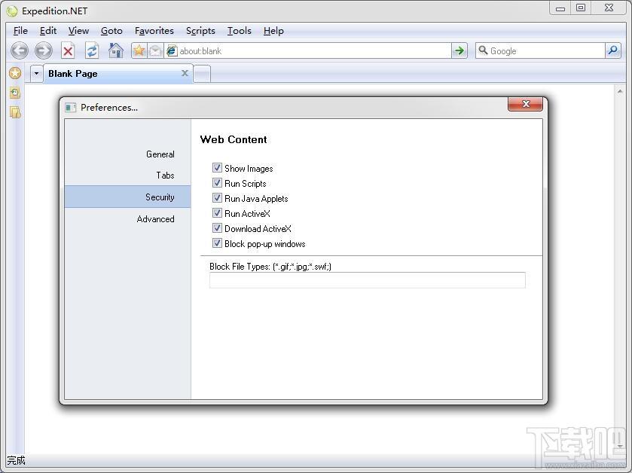Click the status bar text 完成
The height and width of the screenshot is (473, 632).
16,460
